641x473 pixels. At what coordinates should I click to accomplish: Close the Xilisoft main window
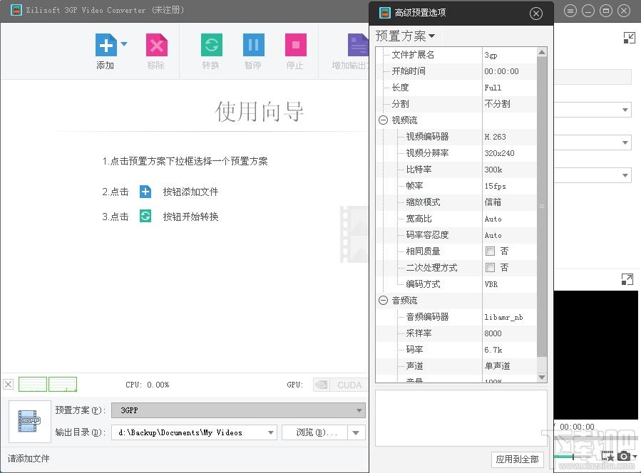(624, 11)
